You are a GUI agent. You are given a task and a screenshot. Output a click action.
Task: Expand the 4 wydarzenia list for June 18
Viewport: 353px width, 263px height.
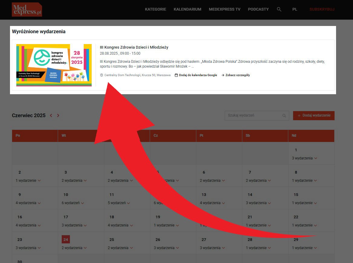pos(120,225)
